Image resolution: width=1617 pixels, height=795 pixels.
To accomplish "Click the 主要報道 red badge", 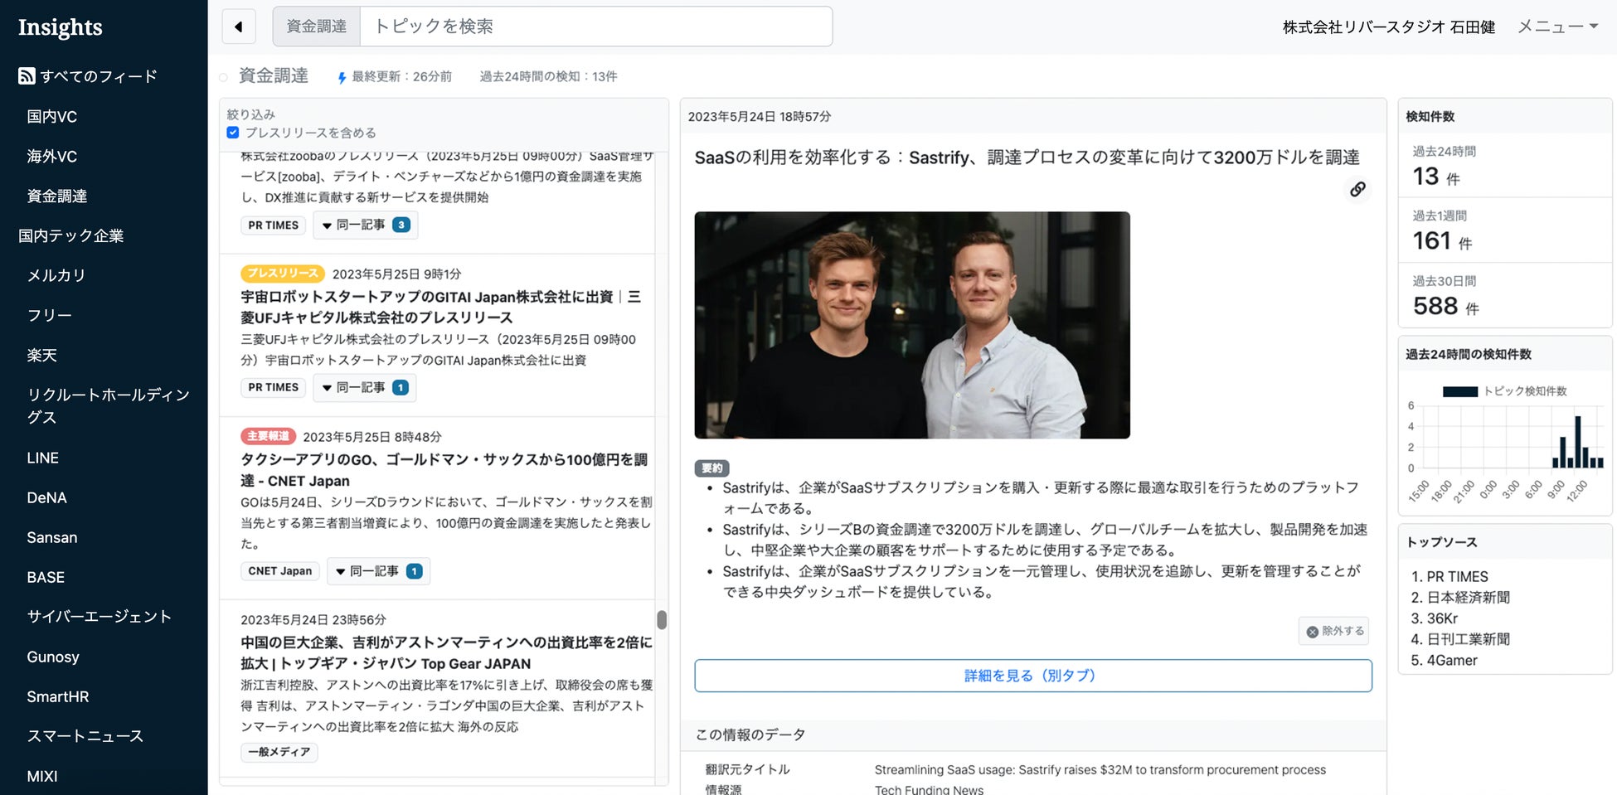I will [x=268, y=436].
